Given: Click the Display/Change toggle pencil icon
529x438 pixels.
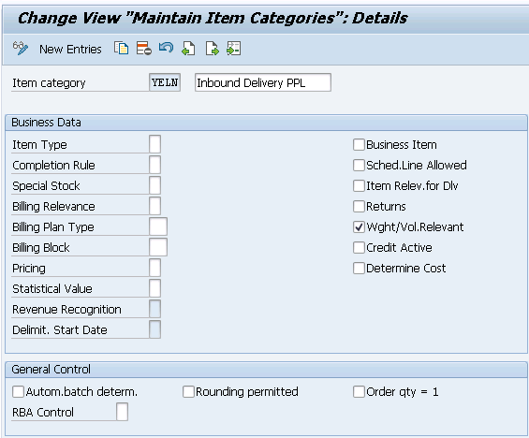Looking at the screenshot, I should (x=21, y=49).
